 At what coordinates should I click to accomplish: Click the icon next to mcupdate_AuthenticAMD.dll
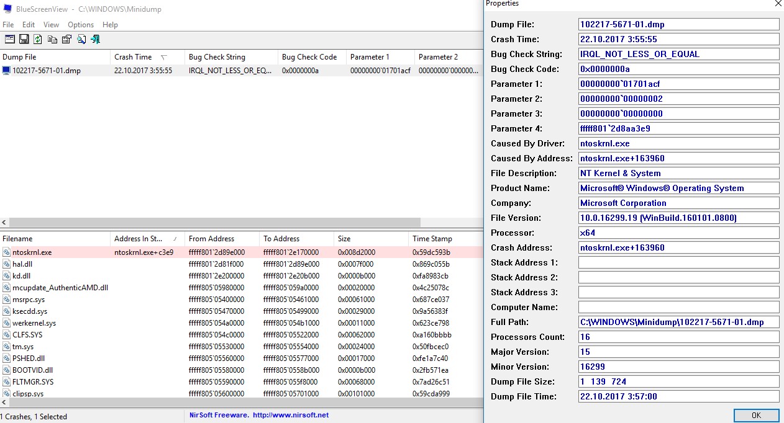[x=6, y=288]
